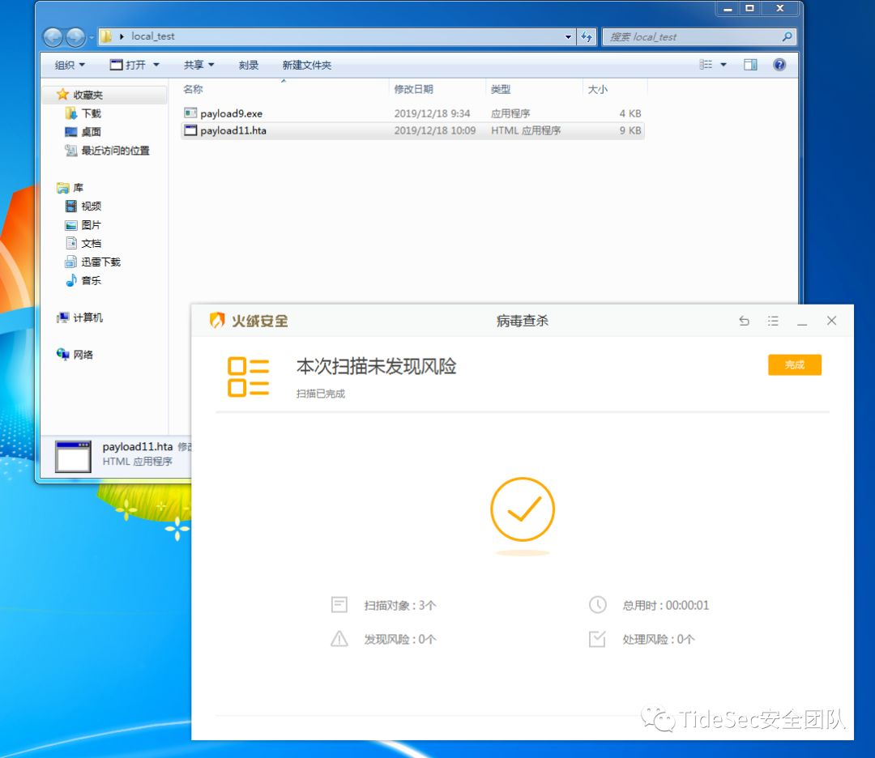The image size is (875, 758).
Task: Open 下载 in favorites
Action: (x=91, y=113)
